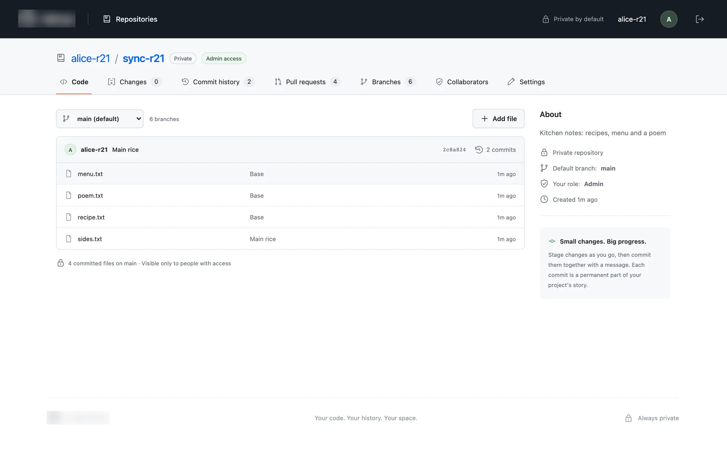Open the sync-r21 repository link
The width and height of the screenshot is (727, 454).
click(x=144, y=58)
